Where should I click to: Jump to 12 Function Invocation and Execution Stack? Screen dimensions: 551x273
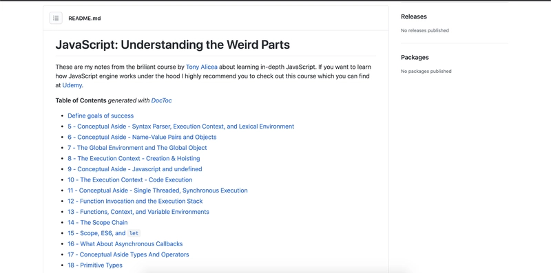135,201
